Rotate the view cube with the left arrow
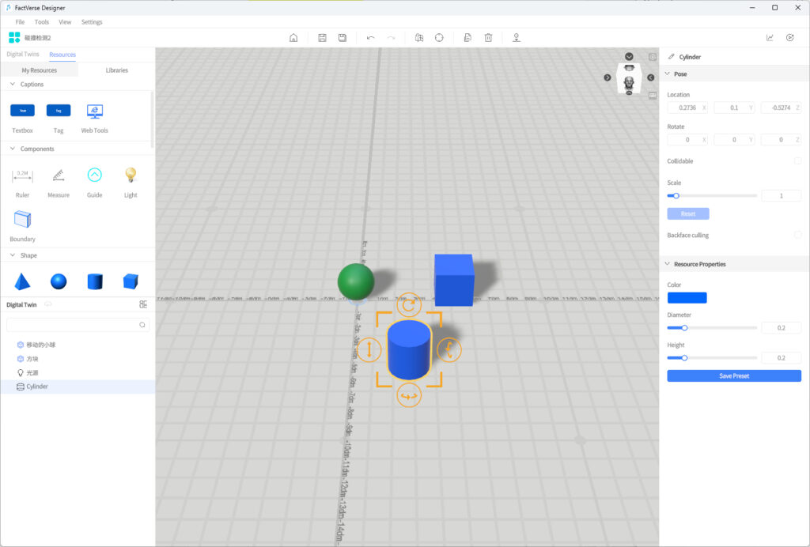The width and height of the screenshot is (810, 547). (x=607, y=77)
